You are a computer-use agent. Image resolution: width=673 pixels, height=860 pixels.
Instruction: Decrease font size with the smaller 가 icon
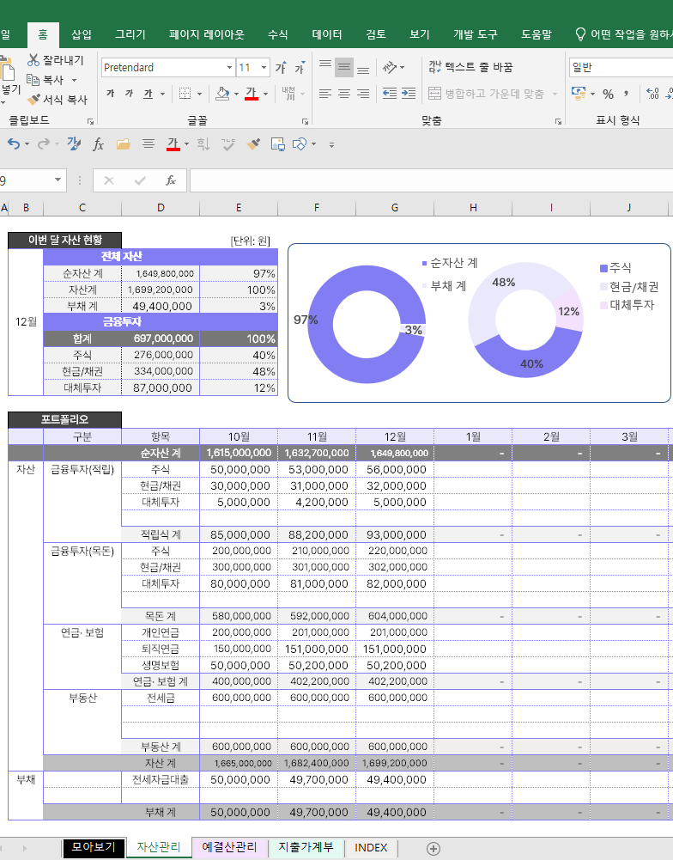pos(300,68)
